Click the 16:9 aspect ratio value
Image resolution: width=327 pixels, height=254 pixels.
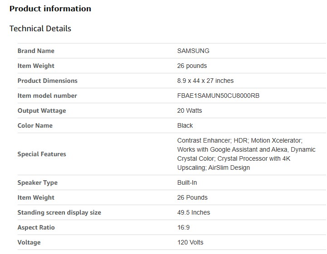184,227
